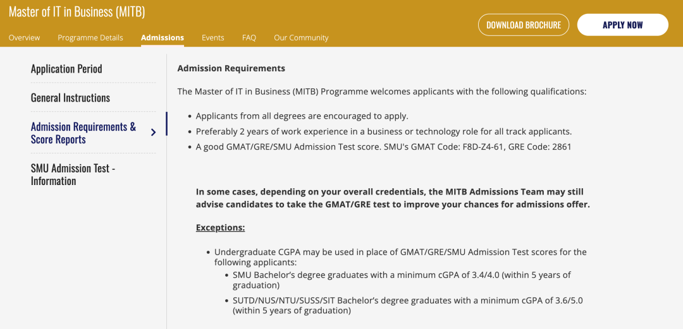Image resolution: width=683 pixels, height=329 pixels.
Task: Go to the FAQ tab
Action: [x=249, y=38]
